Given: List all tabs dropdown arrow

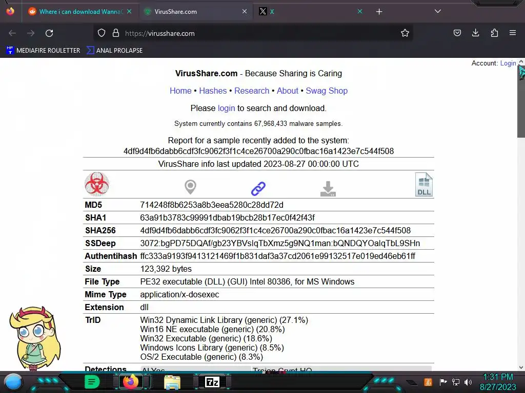Looking at the screenshot, I should point(438,11).
